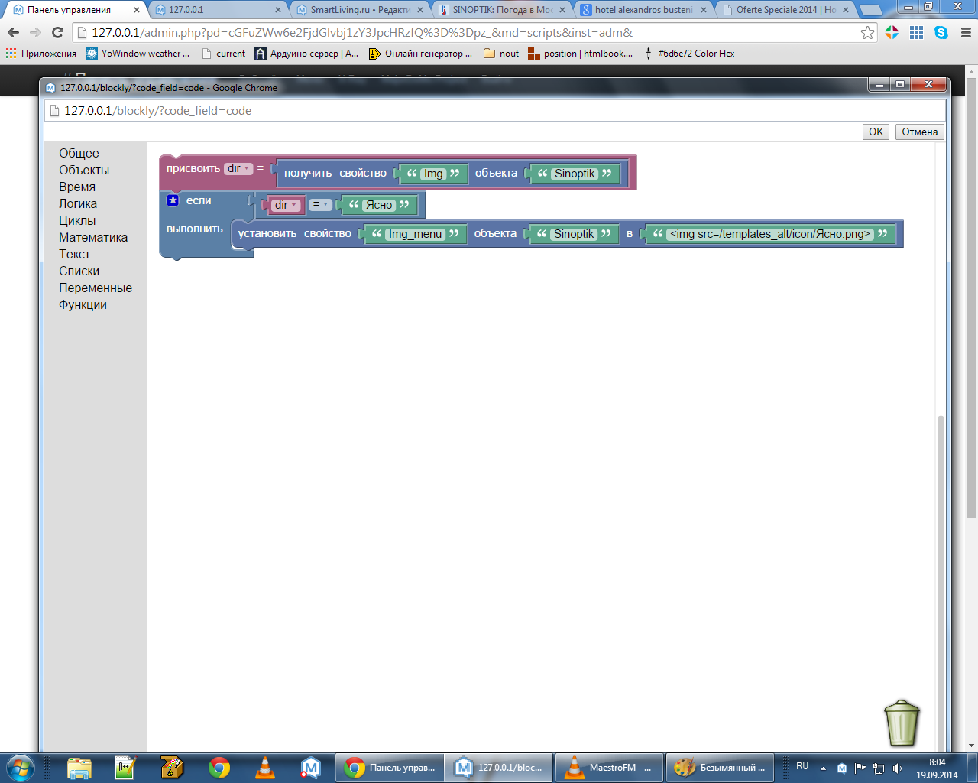Viewport: 978px width, 783px height.
Task: Switch to the SmartLiving.ru tab
Action: pyautogui.click(x=361, y=10)
